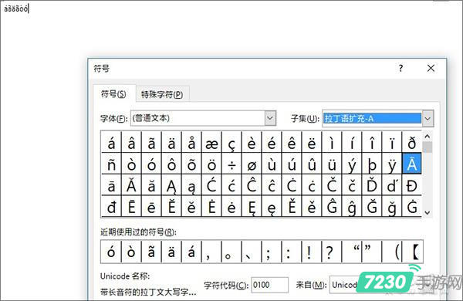Select the ð eth symbol
This screenshot has height=301, width=463.
coord(411,142)
